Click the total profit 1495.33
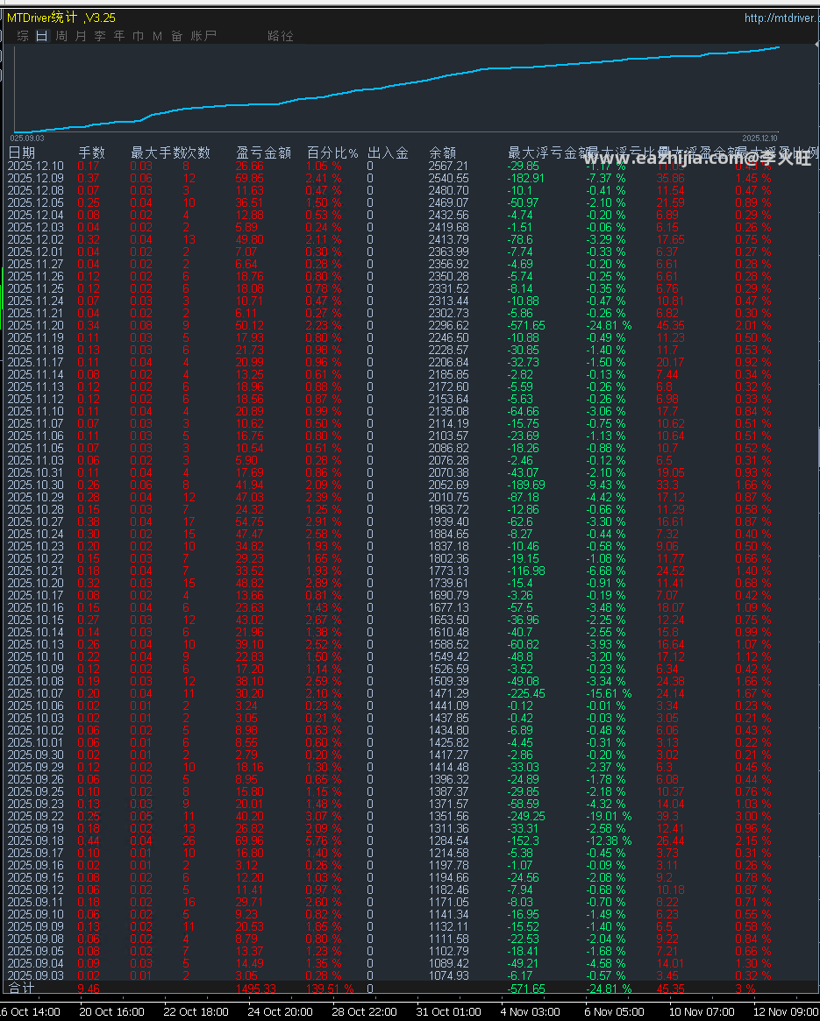This screenshot has height=1021, width=820. (x=255, y=989)
